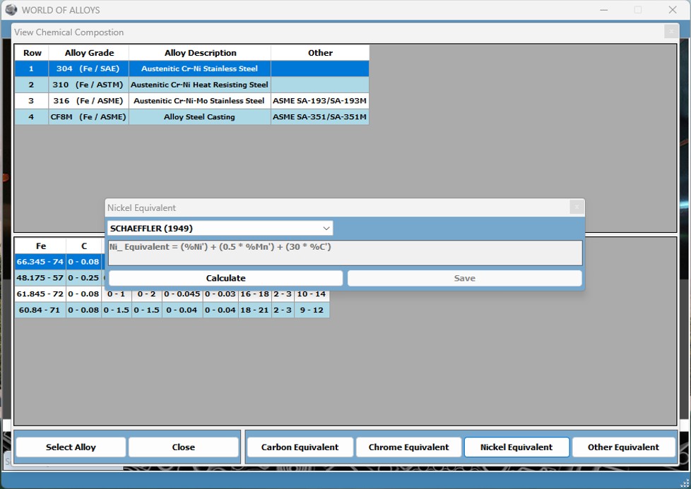The image size is (691, 489).
Task: Click Select Alloy button
Action: click(x=71, y=447)
